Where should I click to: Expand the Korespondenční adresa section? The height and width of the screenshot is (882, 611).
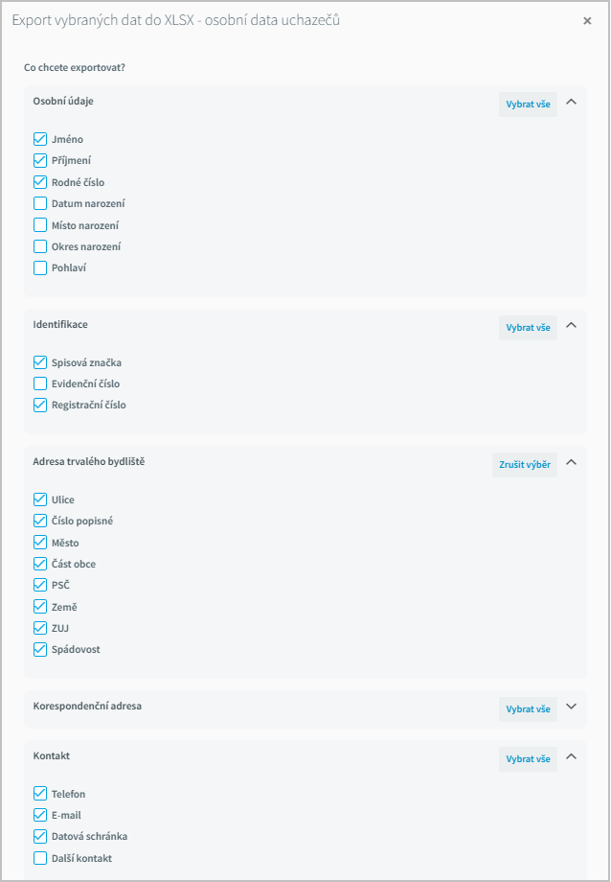pyautogui.click(x=571, y=708)
